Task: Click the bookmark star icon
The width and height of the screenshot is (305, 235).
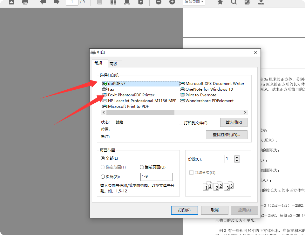Action: 220,3
